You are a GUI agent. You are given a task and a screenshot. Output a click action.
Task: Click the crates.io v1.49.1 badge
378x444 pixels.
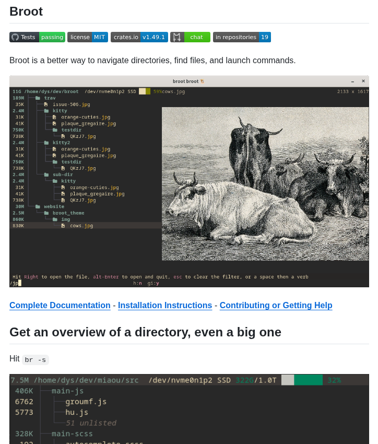(x=139, y=37)
